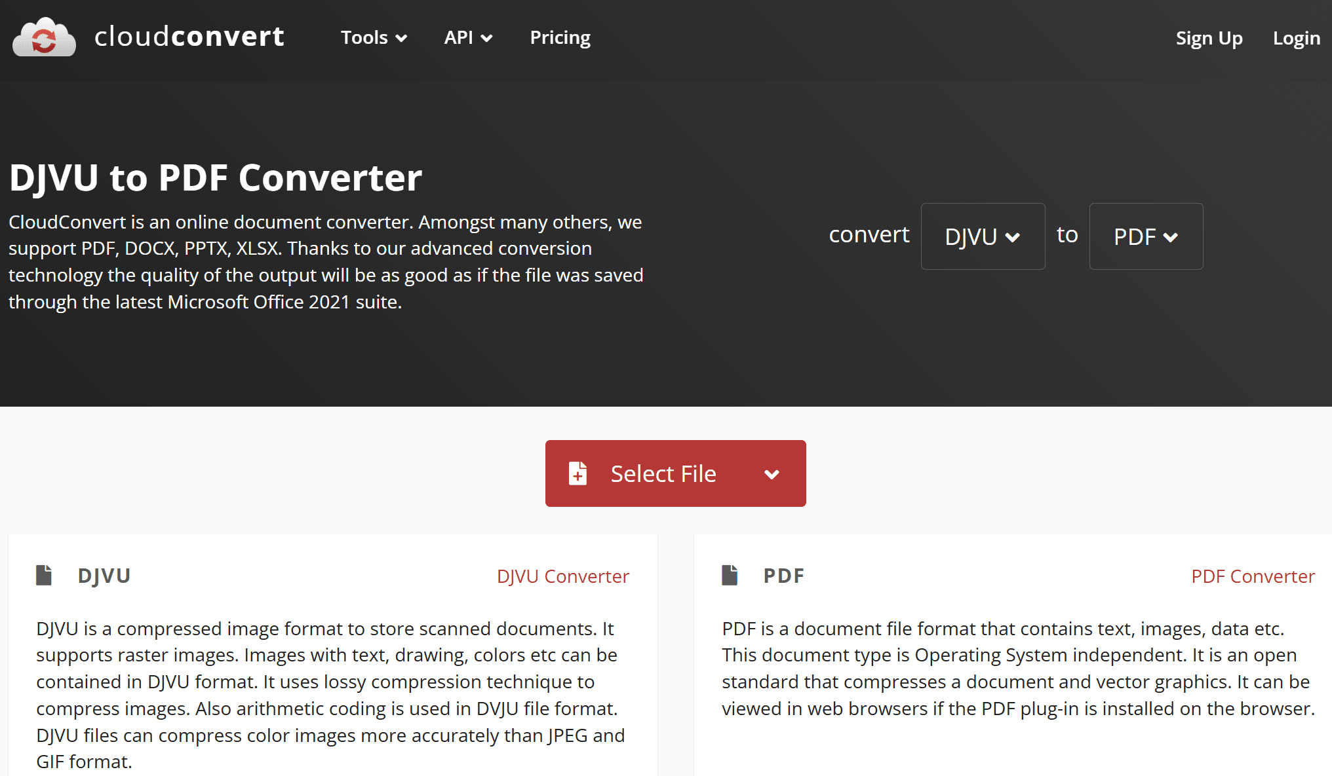Click the DJVU Converter red link
This screenshot has height=776, width=1332.
pyautogui.click(x=563, y=576)
